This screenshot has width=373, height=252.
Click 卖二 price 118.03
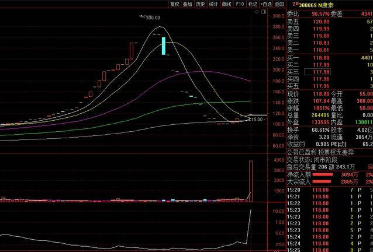coord(321,43)
